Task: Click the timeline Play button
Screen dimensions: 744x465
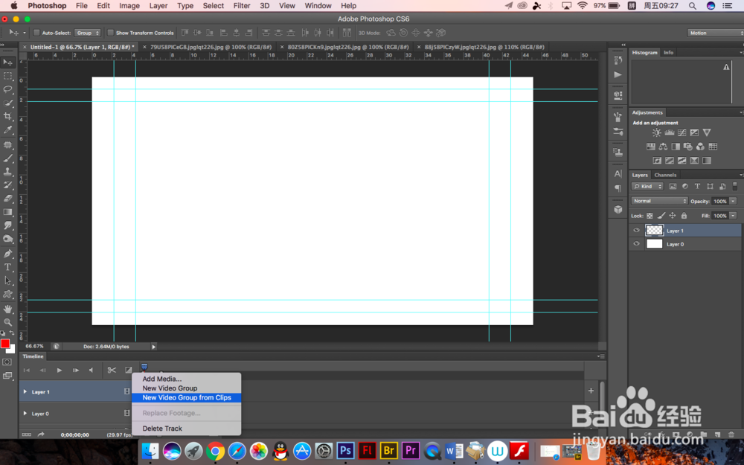Action: [x=60, y=370]
